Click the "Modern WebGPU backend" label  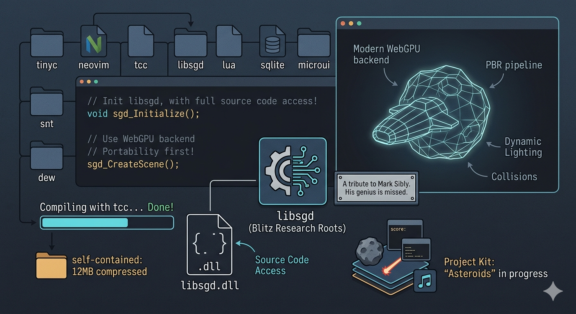[387, 54]
